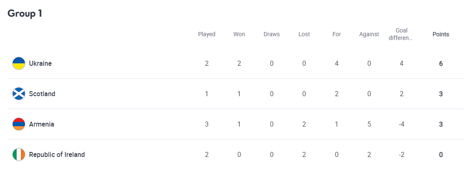Open the Scotland team link
This screenshot has height=174, width=468.
[x=42, y=94]
